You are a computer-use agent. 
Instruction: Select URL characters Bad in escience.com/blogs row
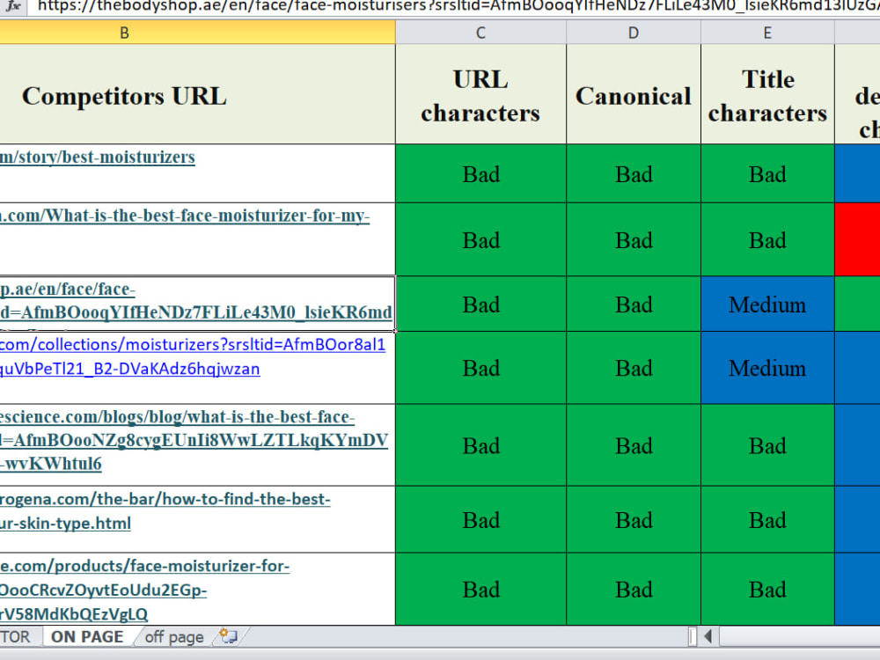(x=481, y=445)
